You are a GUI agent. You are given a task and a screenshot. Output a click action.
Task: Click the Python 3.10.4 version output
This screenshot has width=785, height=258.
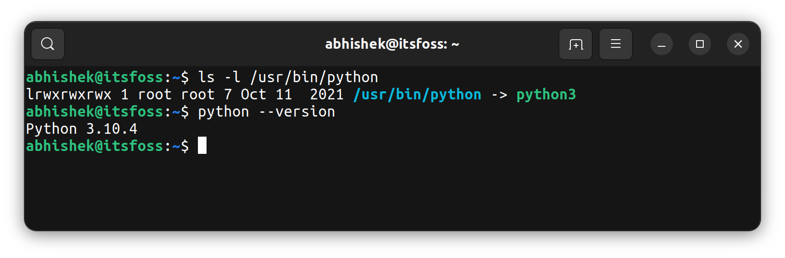pyautogui.click(x=82, y=129)
